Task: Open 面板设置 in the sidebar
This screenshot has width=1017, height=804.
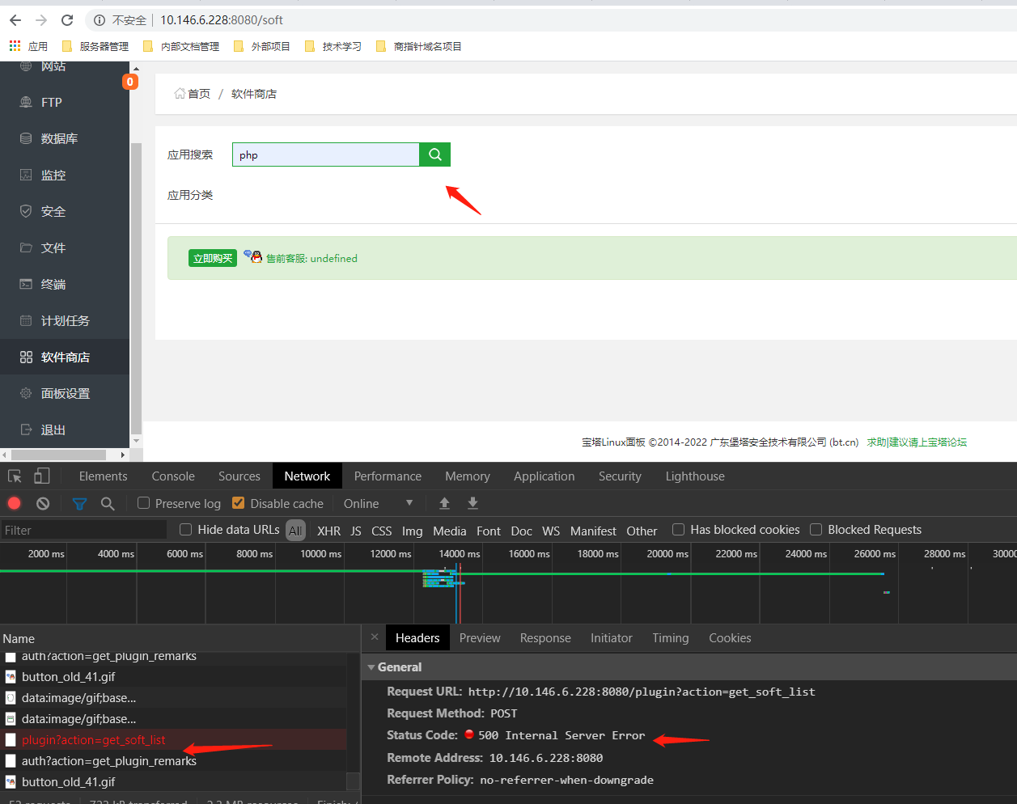Action: point(65,393)
